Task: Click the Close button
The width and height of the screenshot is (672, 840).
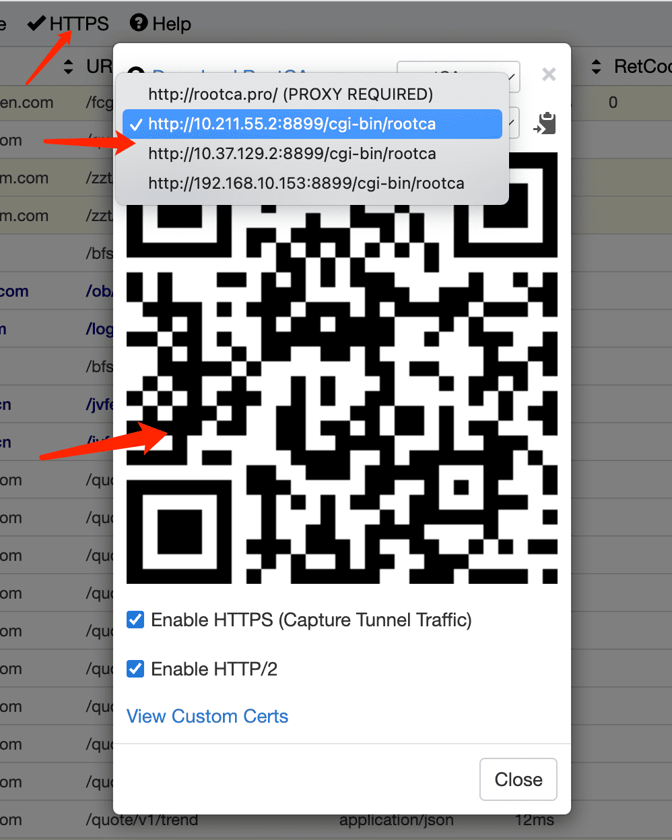Action: (x=518, y=779)
